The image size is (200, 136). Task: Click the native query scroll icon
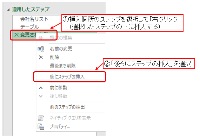(41, 118)
